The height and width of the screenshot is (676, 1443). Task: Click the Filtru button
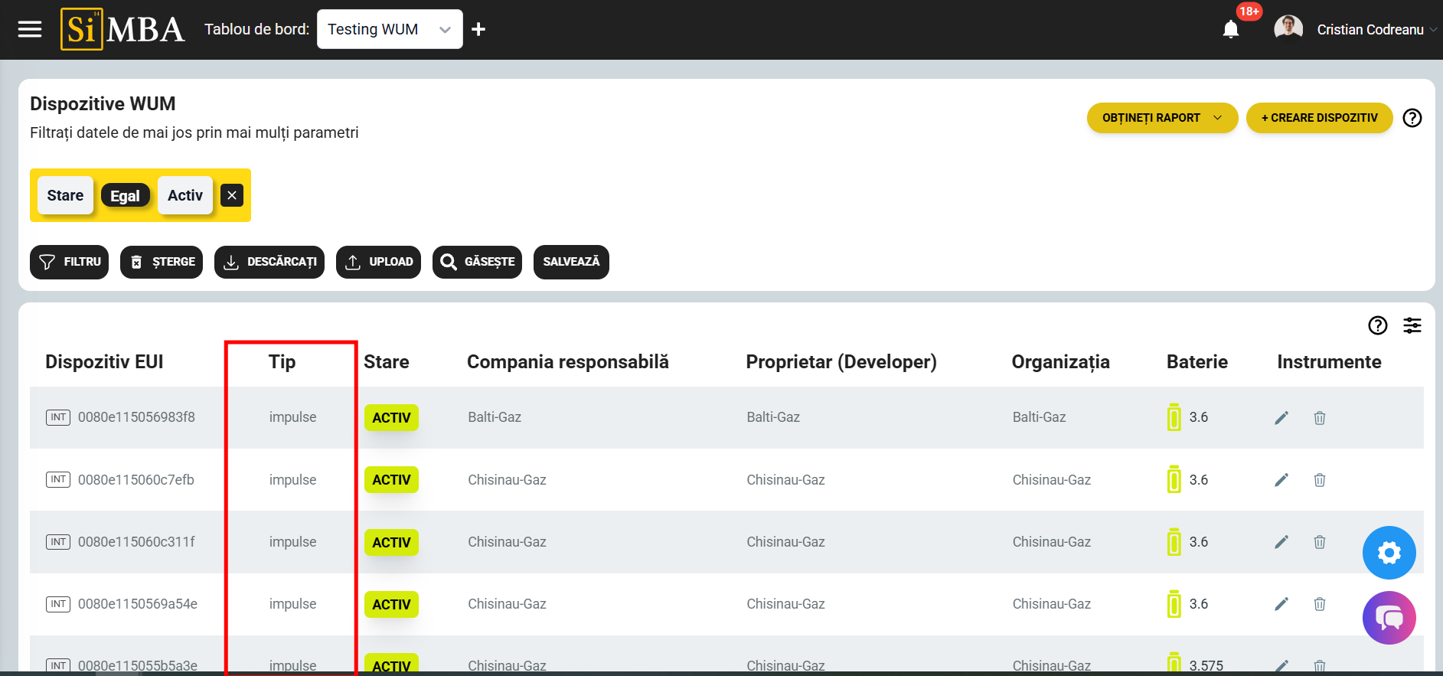70,262
